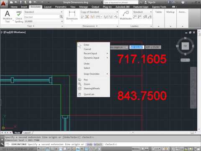Viewport: 201px width, 151px height.
Task: Click the highlighted dynamic input distance field
Action: coord(137,47)
